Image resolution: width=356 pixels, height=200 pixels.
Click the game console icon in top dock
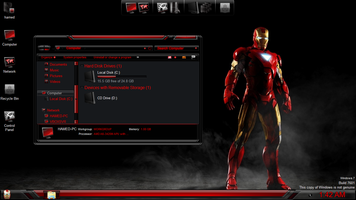click(x=175, y=7)
